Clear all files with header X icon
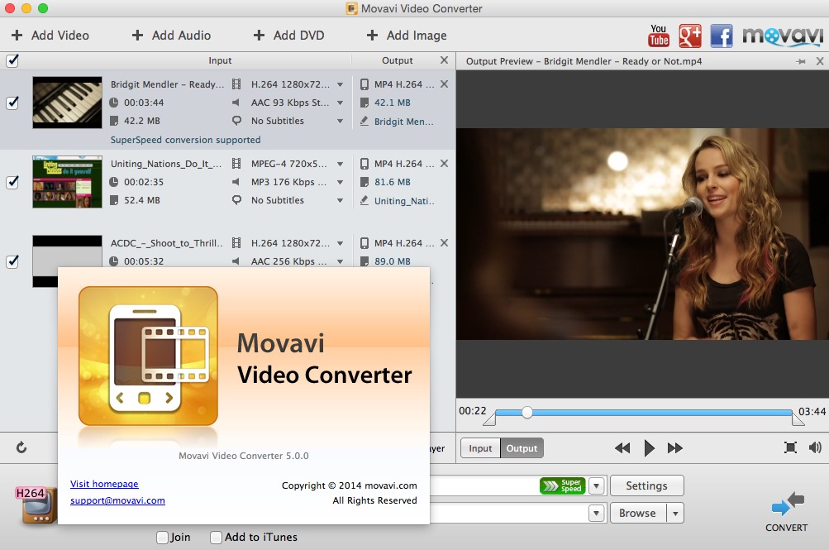This screenshot has width=829, height=550. (x=444, y=60)
